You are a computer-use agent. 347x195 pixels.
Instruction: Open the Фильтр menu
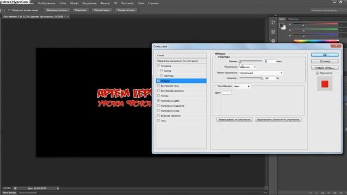tap(105, 3)
